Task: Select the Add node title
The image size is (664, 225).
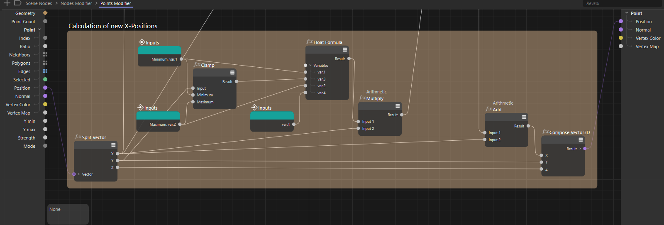Action: coord(497,110)
